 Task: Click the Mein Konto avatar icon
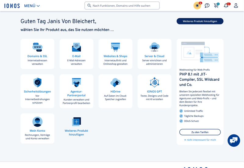click(37, 122)
